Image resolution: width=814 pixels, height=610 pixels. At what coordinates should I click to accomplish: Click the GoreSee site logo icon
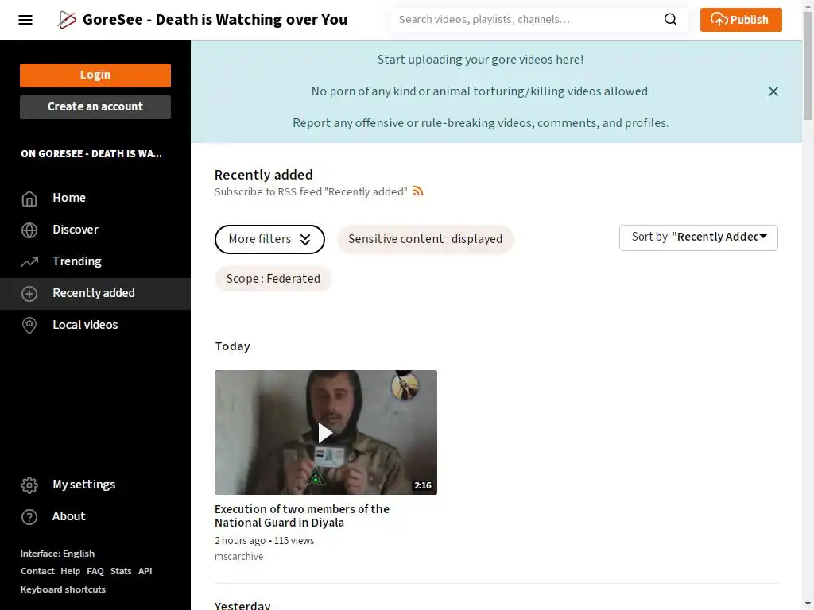(67, 20)
